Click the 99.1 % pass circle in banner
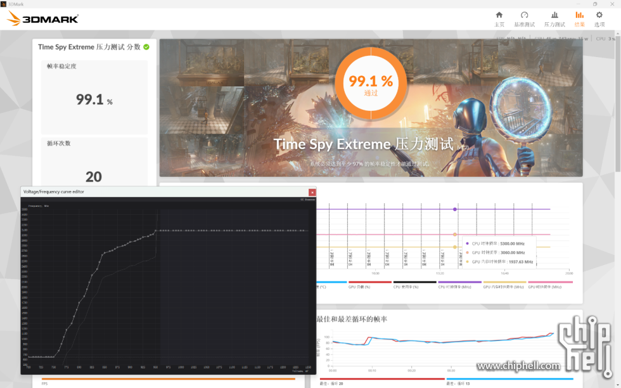This screenshot has width=621, height=388. (x=371, y=83)
